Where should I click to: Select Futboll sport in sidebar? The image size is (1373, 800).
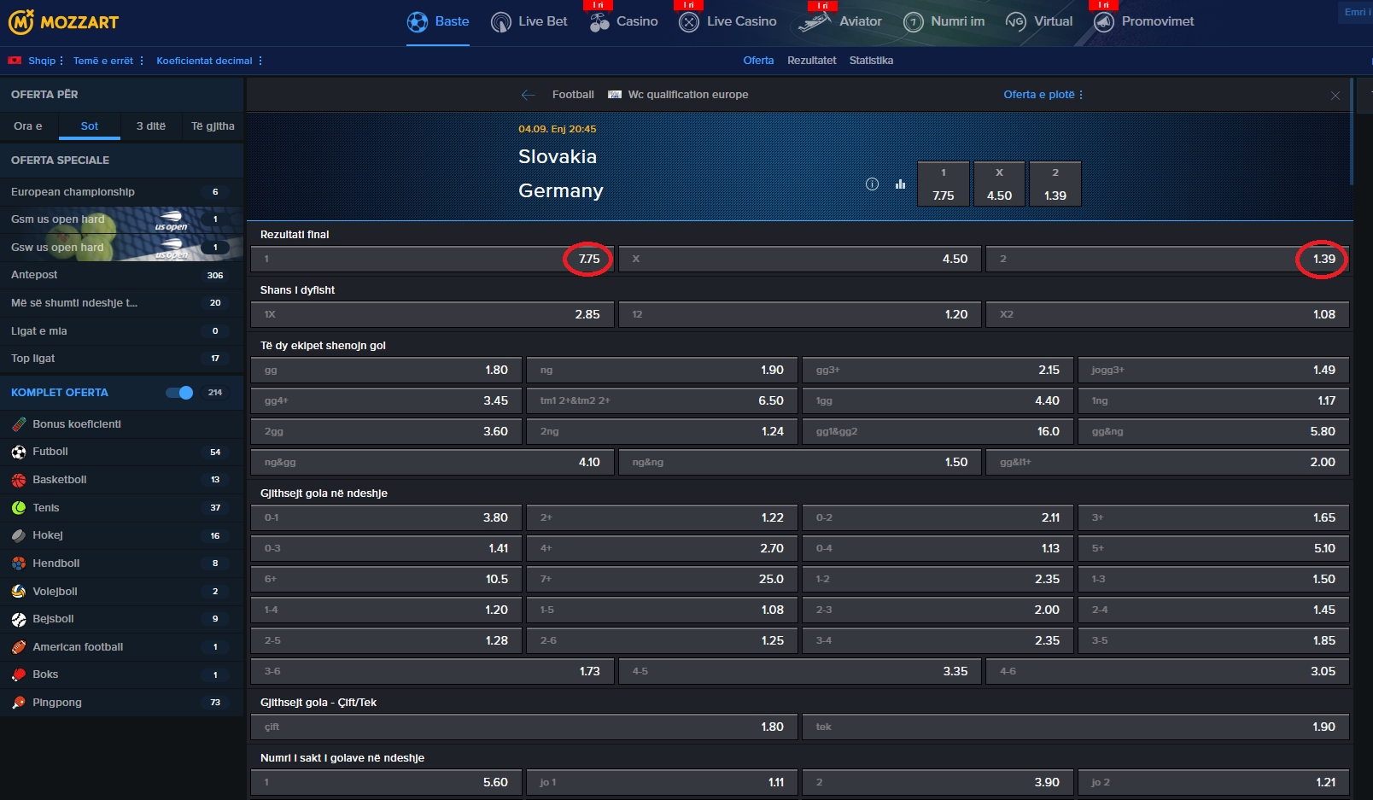(x=121, y=452)
